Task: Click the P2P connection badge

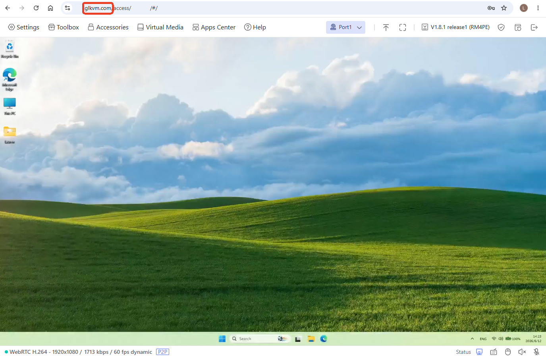Action: [x=162, y=352]
